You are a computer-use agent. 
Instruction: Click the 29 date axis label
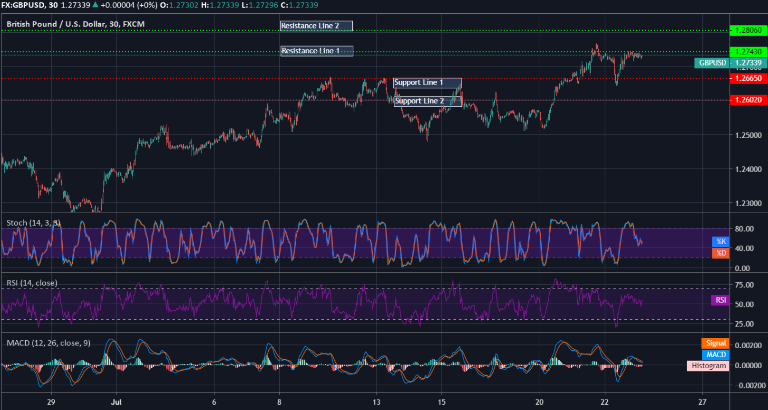[51, 402]
